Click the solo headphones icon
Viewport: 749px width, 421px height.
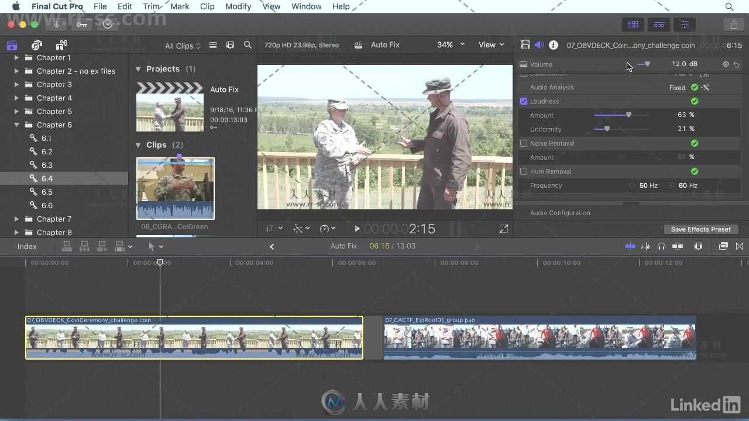[661, 246]
